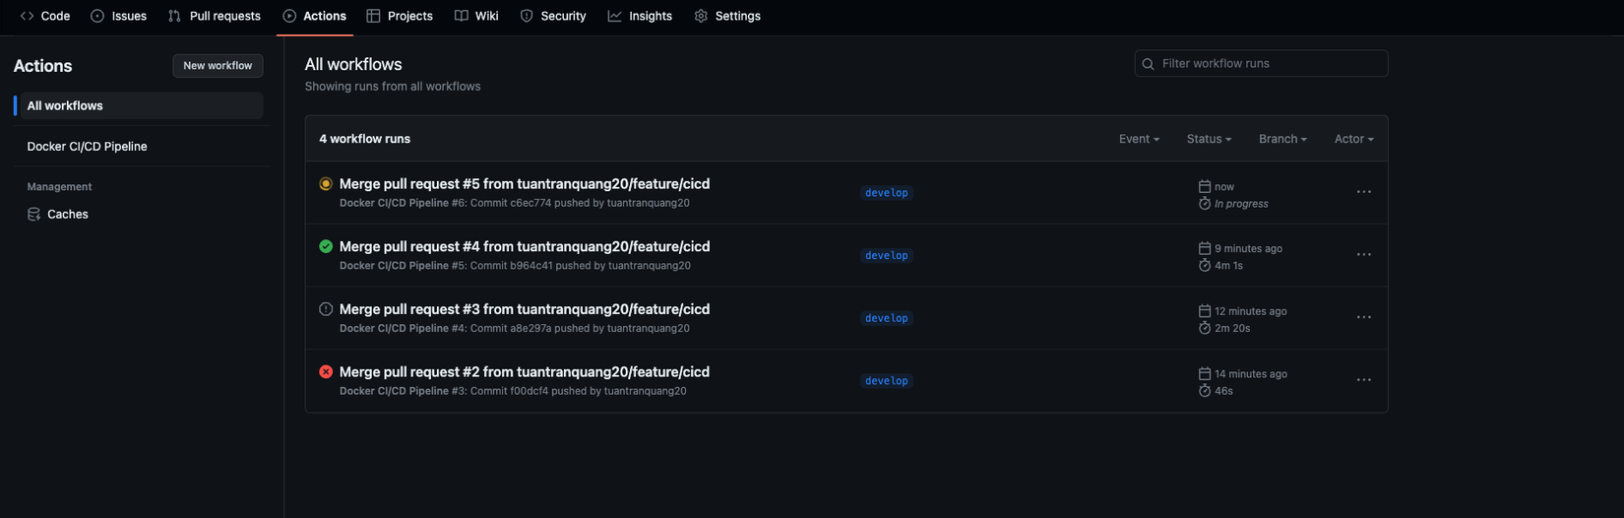Click the Projects table icon
Image resolution: width=1624 pixels, height=518 pixels.
[373, 16]
